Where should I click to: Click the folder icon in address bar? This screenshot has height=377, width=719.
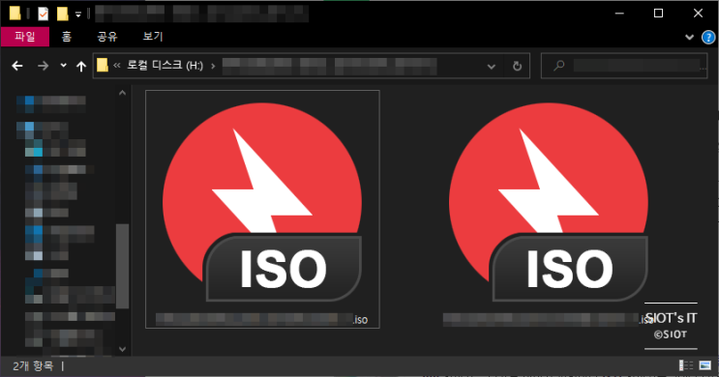[103, 66]
